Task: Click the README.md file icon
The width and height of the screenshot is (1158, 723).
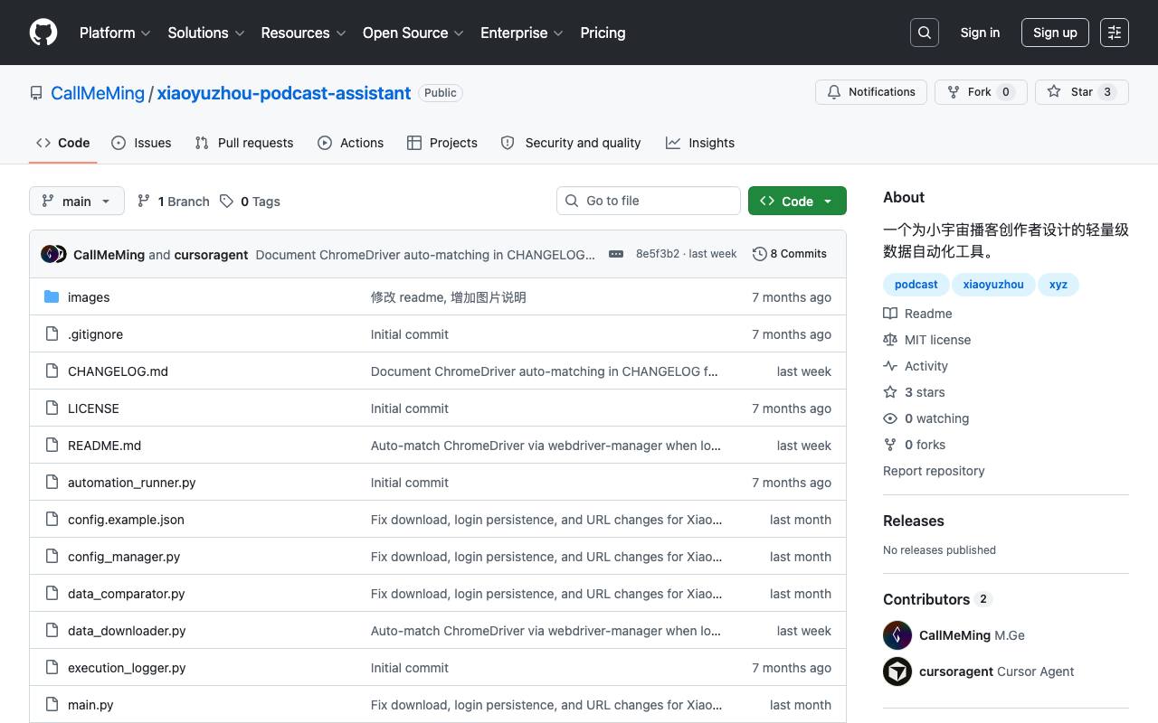Action: point(52,446)
